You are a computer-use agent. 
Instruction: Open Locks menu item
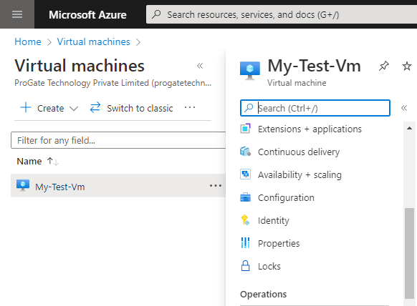pyautogui.click(x=269, y=266)
